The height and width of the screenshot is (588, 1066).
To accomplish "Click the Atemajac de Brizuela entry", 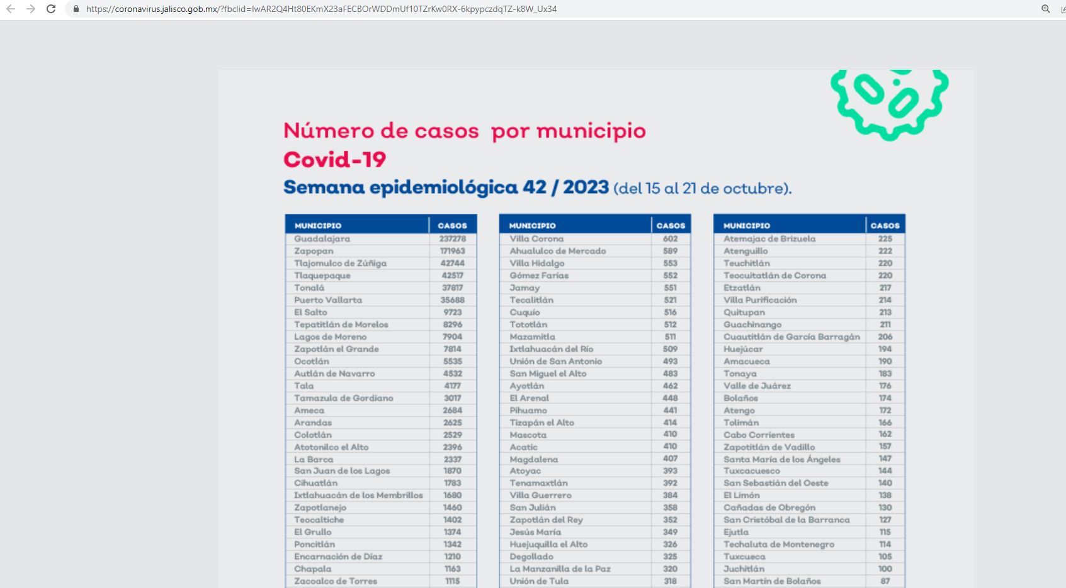I will coord(769,239).
